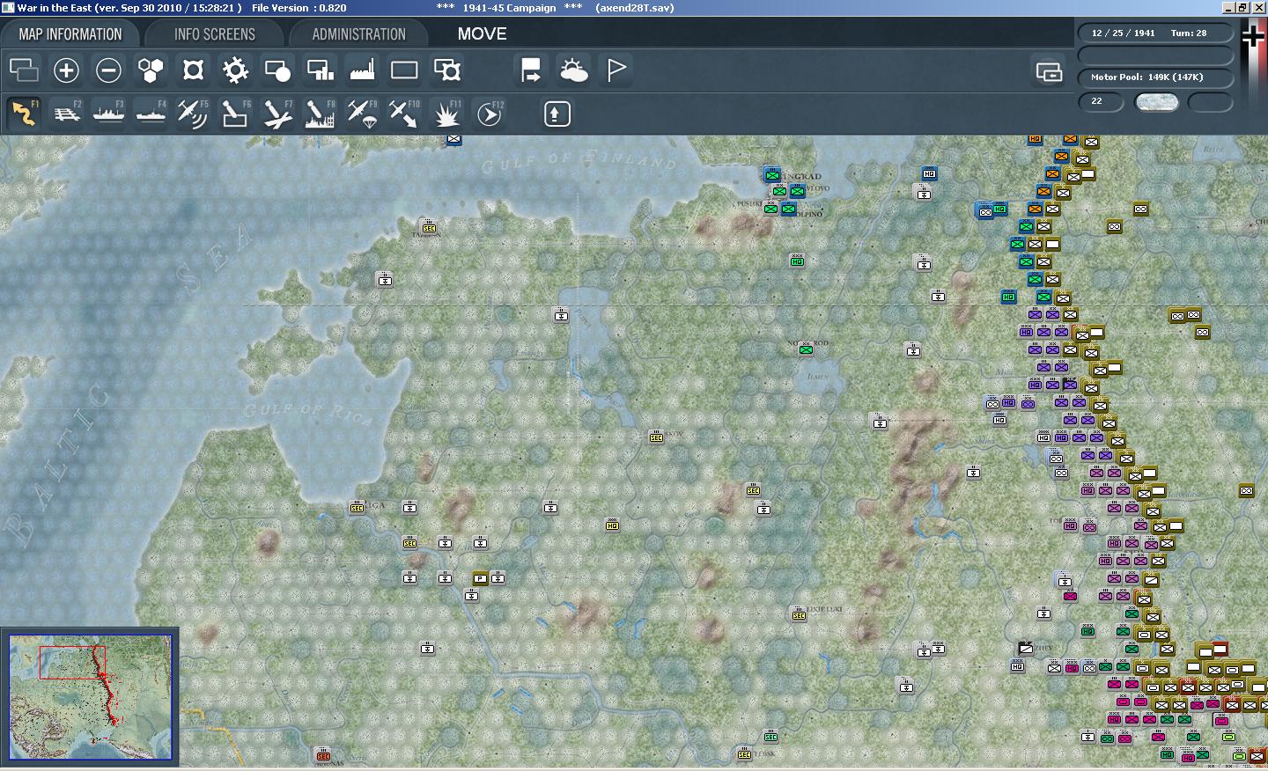Open the INFO SCREENS tab

click(215, 34)
